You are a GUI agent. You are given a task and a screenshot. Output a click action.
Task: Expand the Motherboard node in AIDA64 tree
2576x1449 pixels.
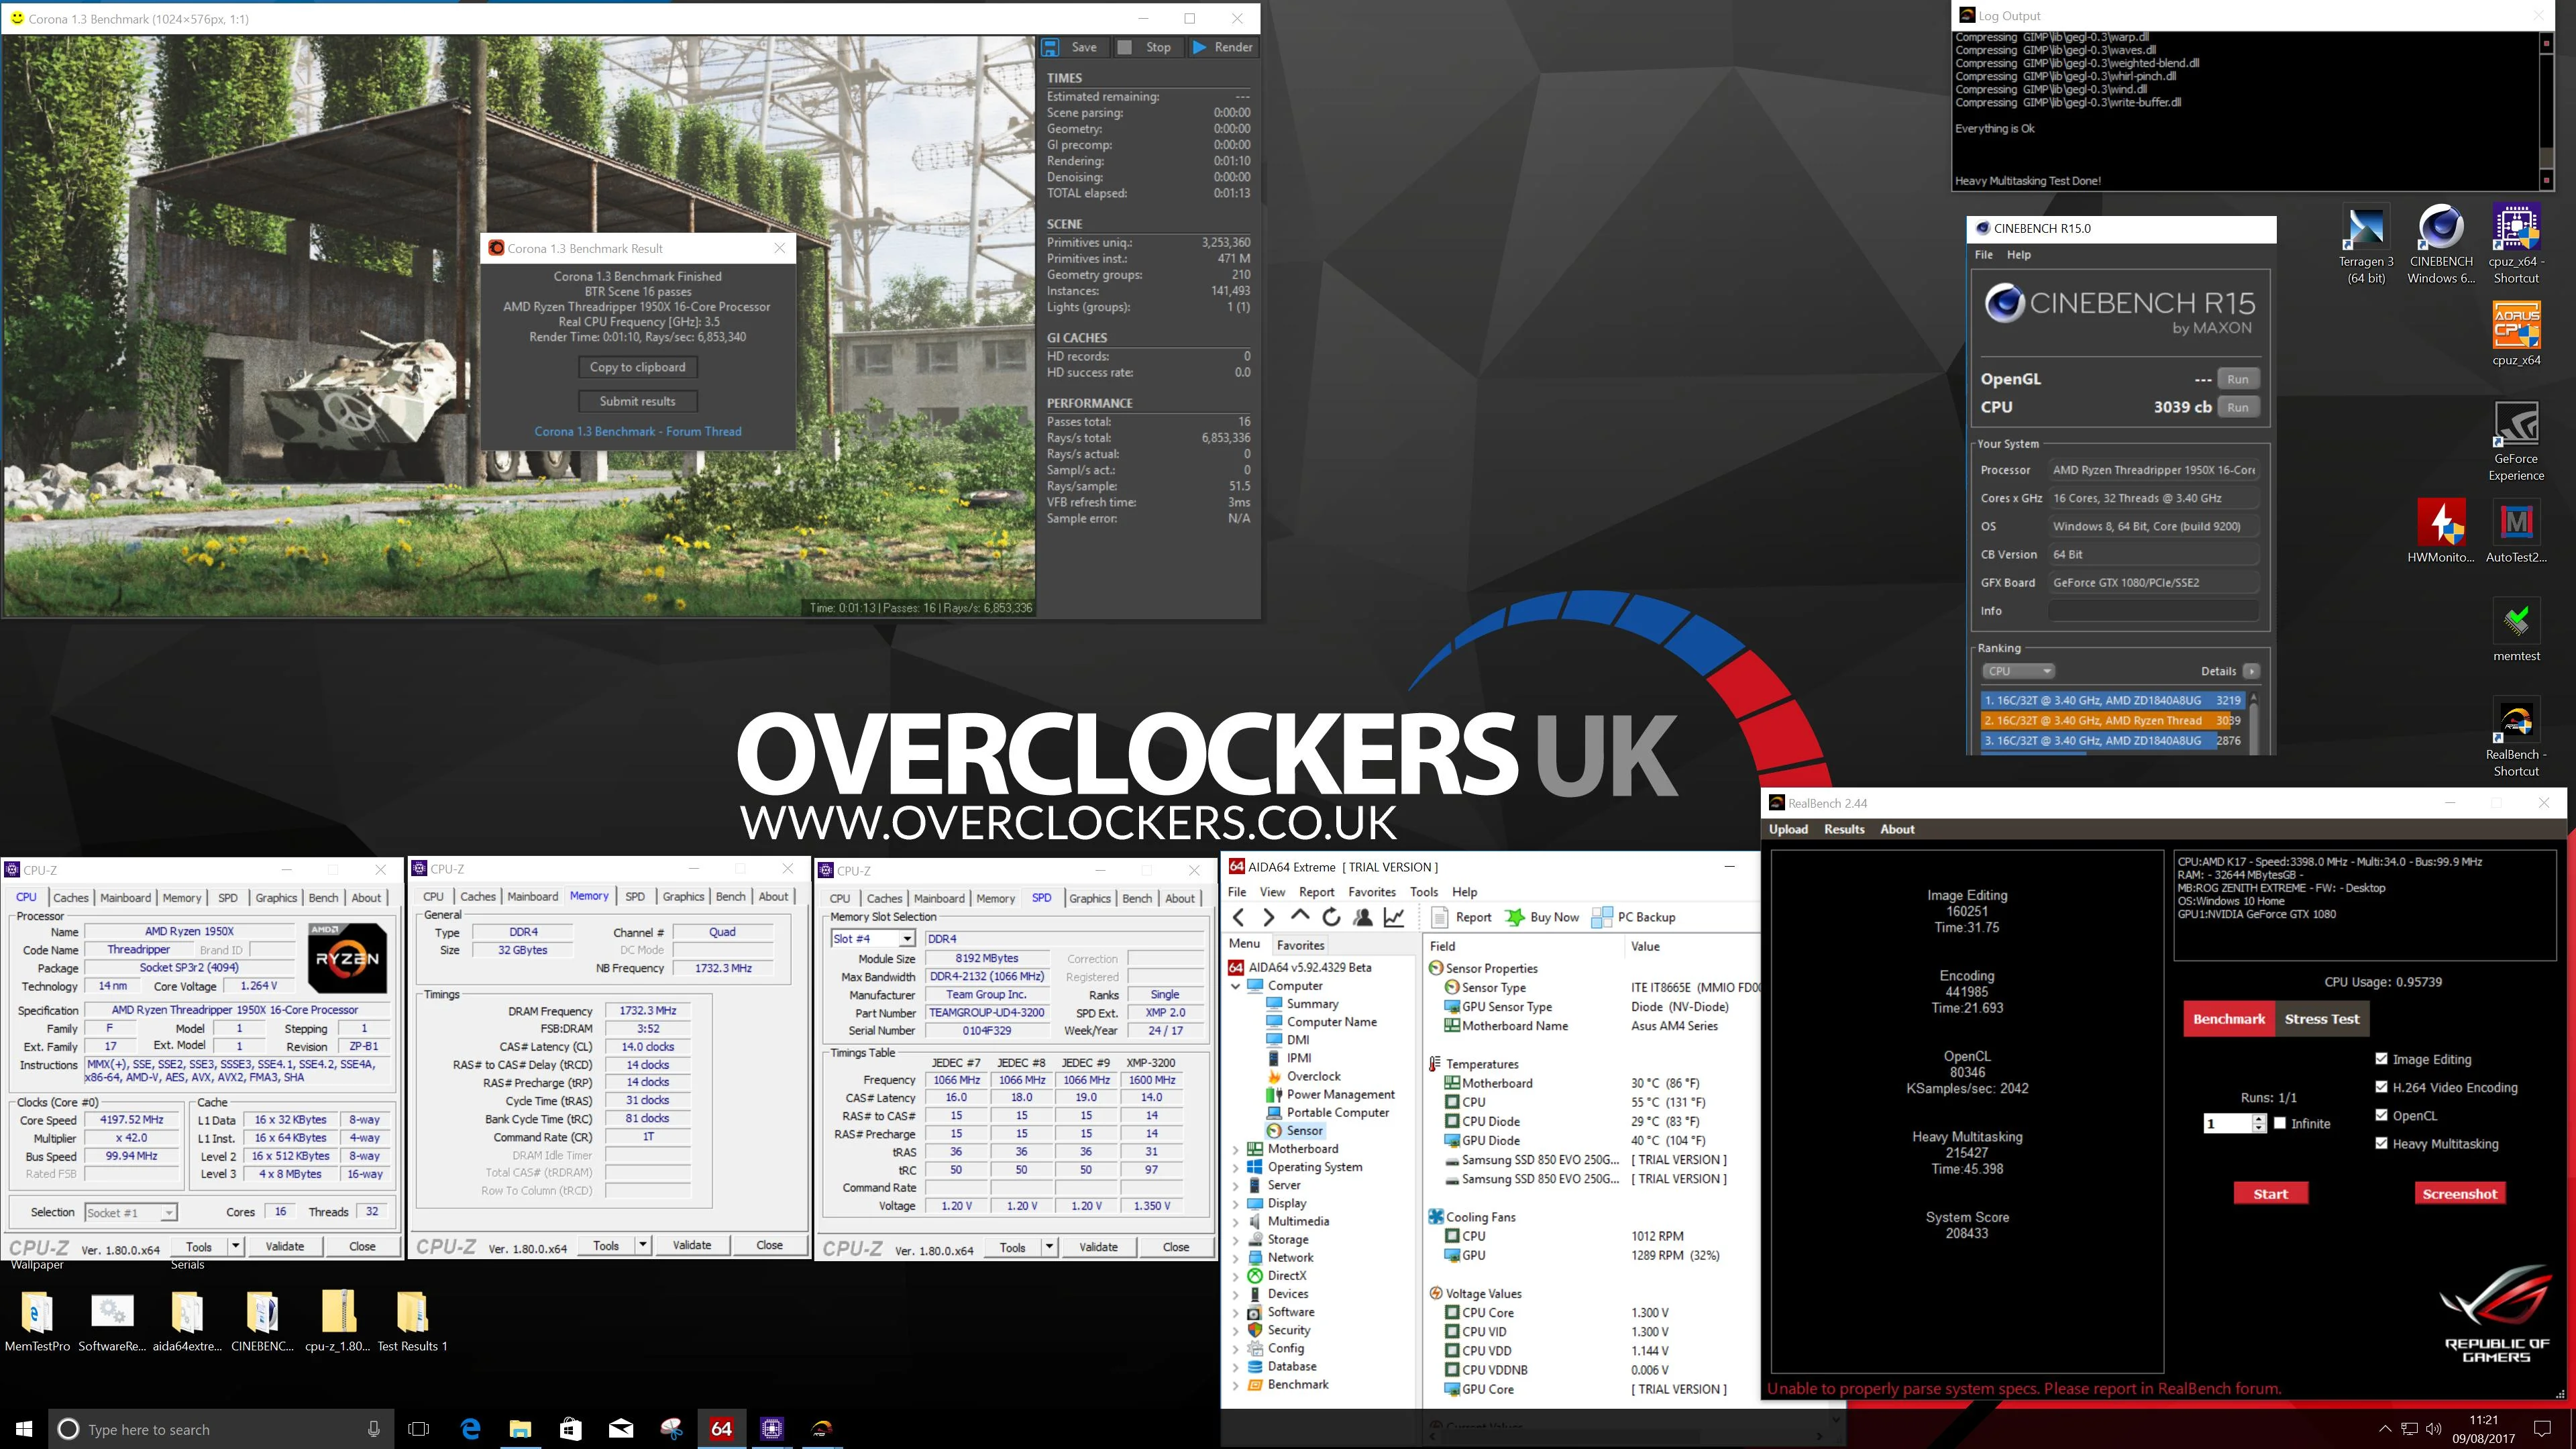[x=1236, y=1149]
